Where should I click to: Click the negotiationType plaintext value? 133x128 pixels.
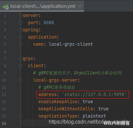click(x=94, y=116)
